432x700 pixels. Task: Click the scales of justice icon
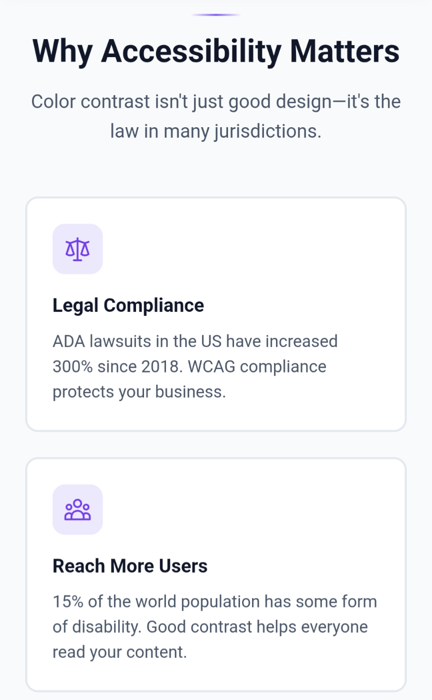[77, 249]
